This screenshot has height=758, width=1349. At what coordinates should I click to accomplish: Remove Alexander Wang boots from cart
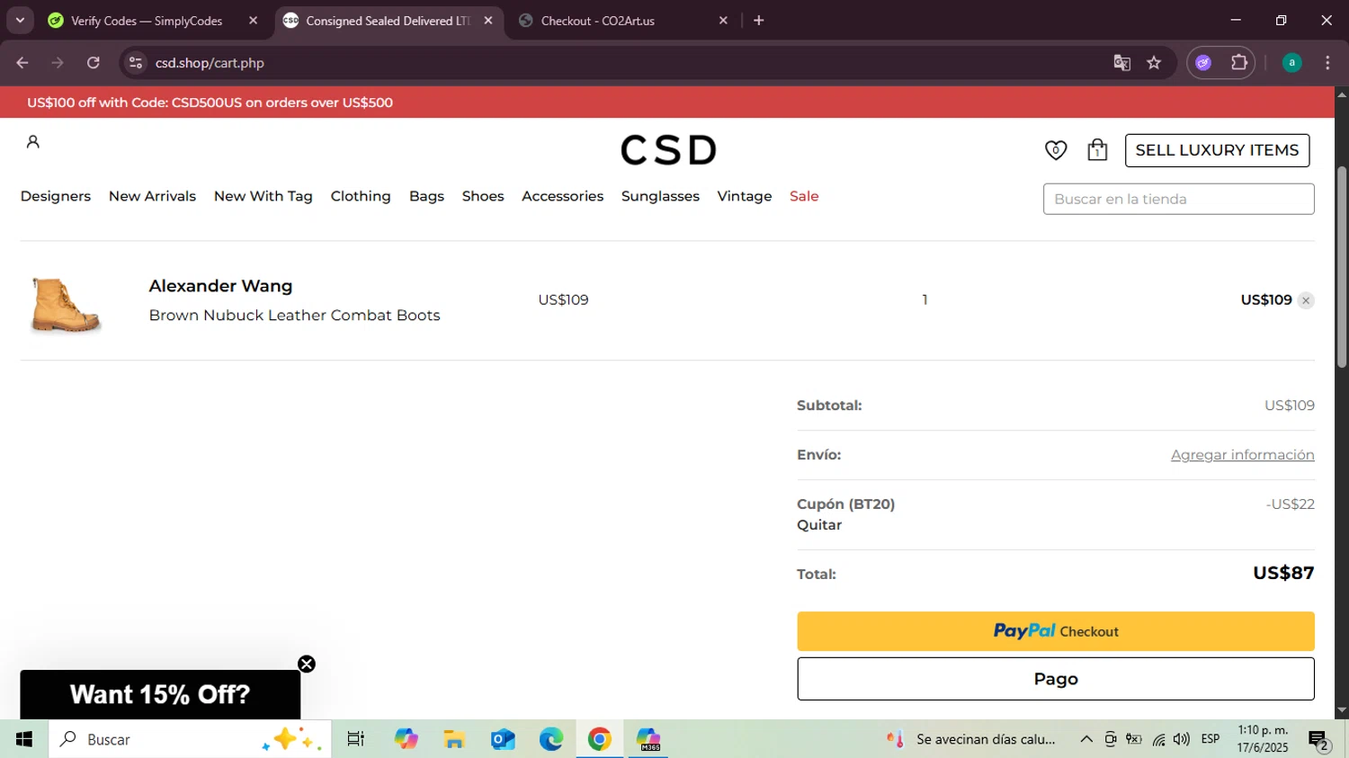[1306, 300]
